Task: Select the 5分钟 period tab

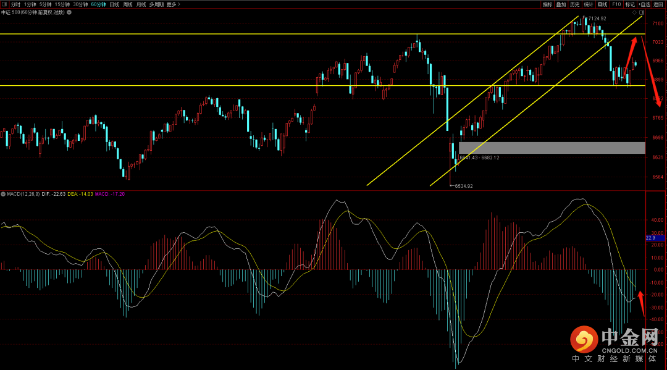Action: [46, 4]
